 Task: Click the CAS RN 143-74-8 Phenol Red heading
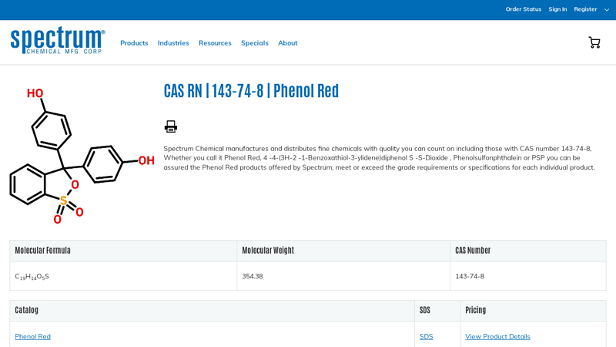(x=251, y=91)
